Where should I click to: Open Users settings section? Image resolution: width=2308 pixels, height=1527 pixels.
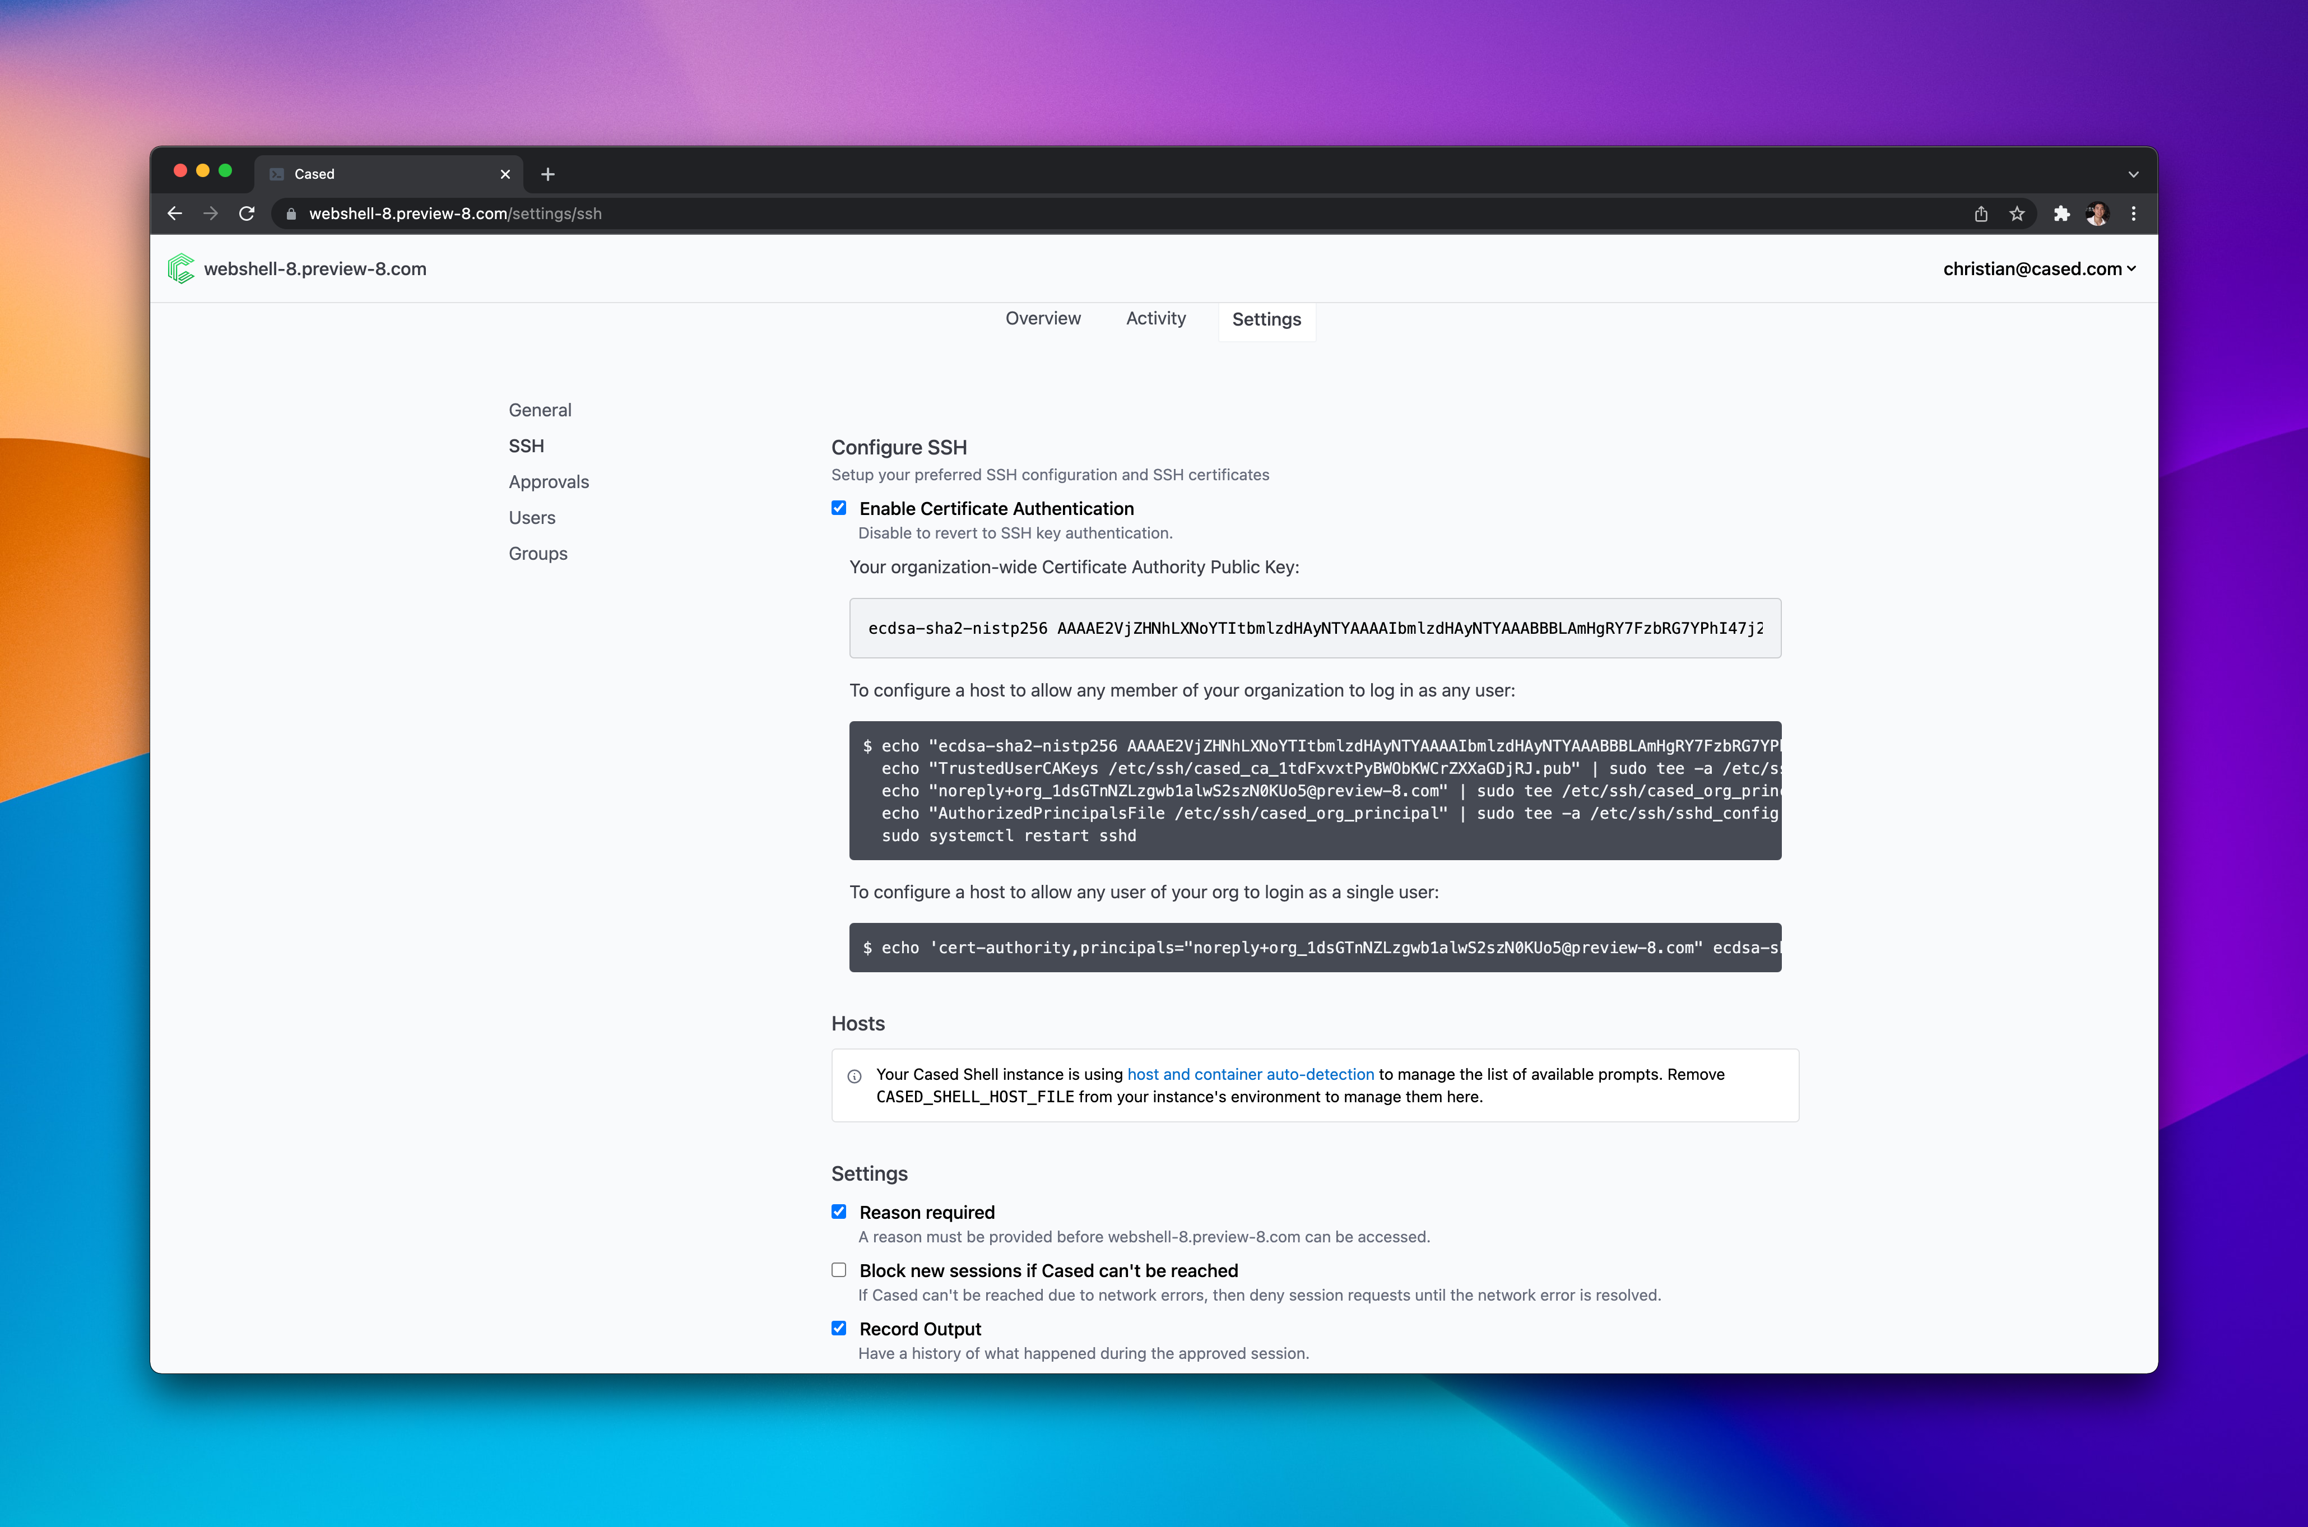coord(532,518)
